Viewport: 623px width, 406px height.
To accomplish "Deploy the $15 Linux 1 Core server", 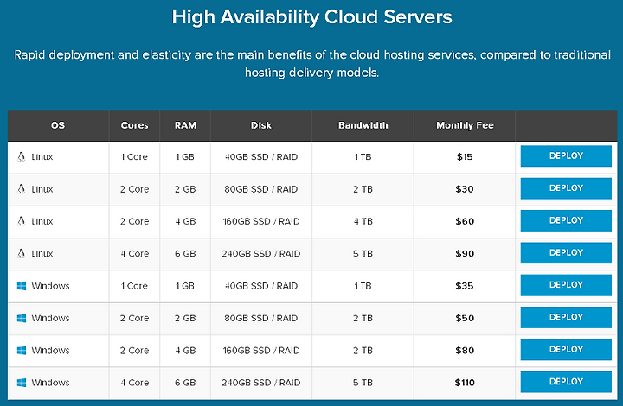I will coord(566,155).
